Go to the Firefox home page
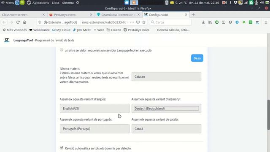Screen dimensions: 270x152 pyautogui.click(x=24, y=22)
